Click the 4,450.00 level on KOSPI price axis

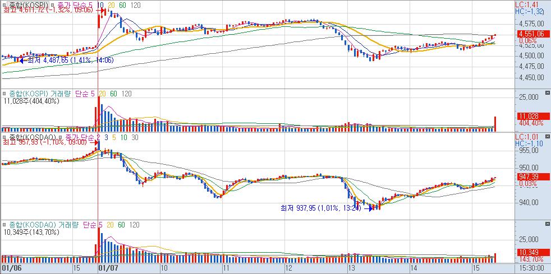(532, 78)
